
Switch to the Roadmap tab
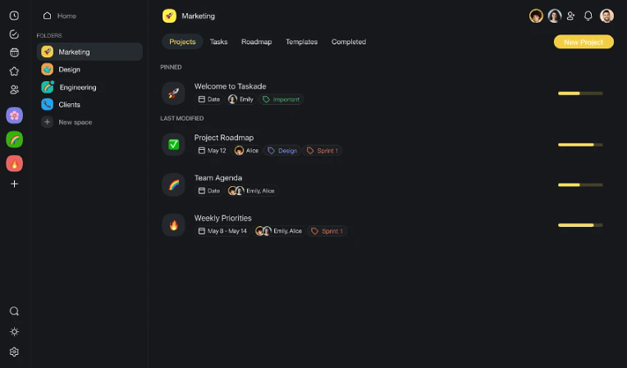click(256, 42)
